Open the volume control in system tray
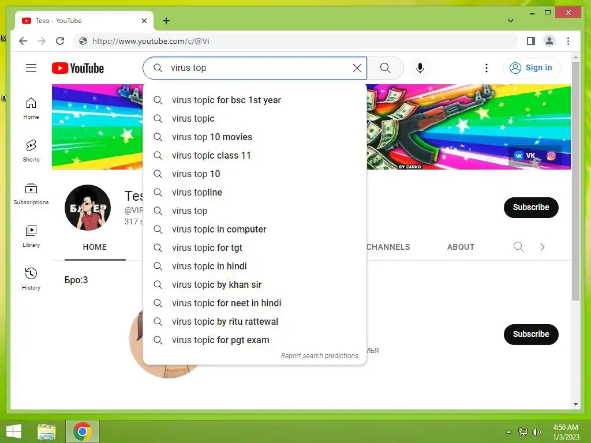Viewport: 591px width, 443px height. [x=537, y=432]
